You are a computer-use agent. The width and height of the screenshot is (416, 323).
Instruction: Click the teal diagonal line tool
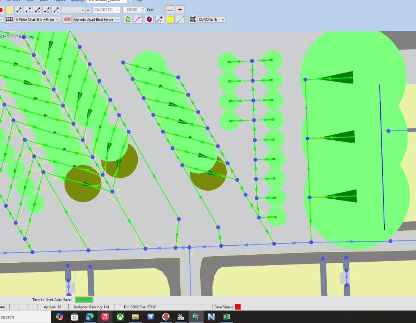point(180,19)
